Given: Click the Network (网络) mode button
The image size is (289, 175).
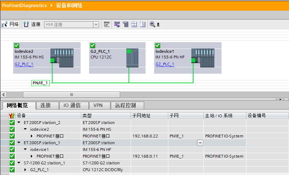Looking at the screenshot, I should [x=10, y=24].
